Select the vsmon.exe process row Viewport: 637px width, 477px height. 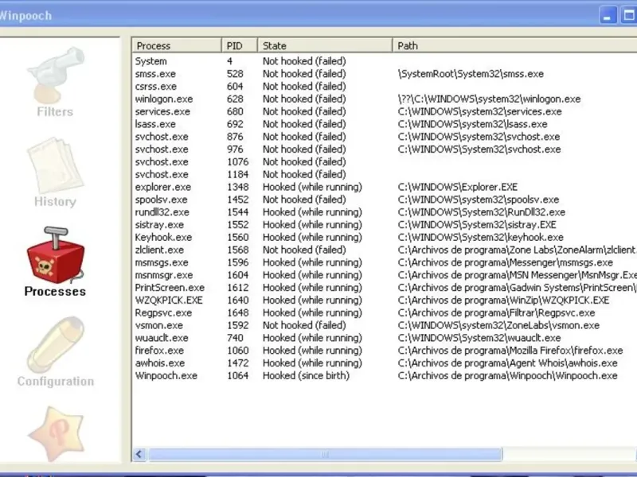coord(385,325)
